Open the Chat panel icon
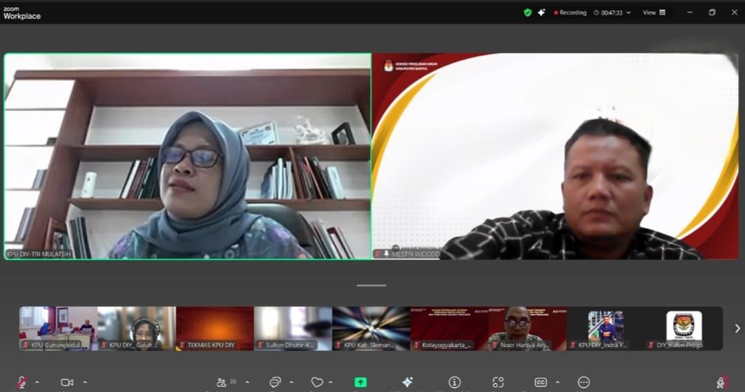Viewport: 745px width, 392px height. click(x=275, y=382)
